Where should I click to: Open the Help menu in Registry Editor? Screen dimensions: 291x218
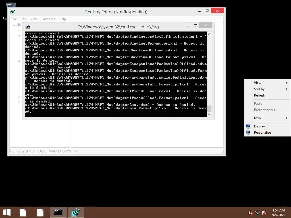coord(62,19)
